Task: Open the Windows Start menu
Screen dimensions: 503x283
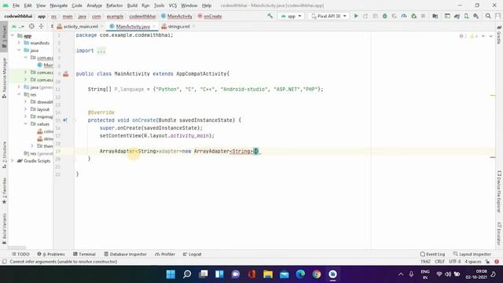Action: [x=171, y=274]
